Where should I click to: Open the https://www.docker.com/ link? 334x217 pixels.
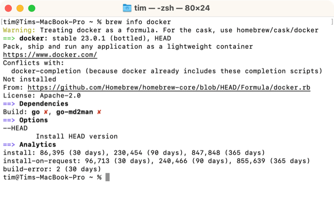pos(50,55)
